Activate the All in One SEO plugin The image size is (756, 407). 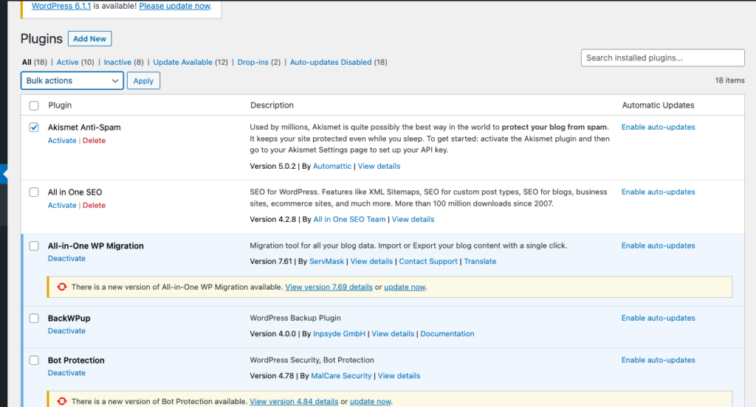(62, 205)
